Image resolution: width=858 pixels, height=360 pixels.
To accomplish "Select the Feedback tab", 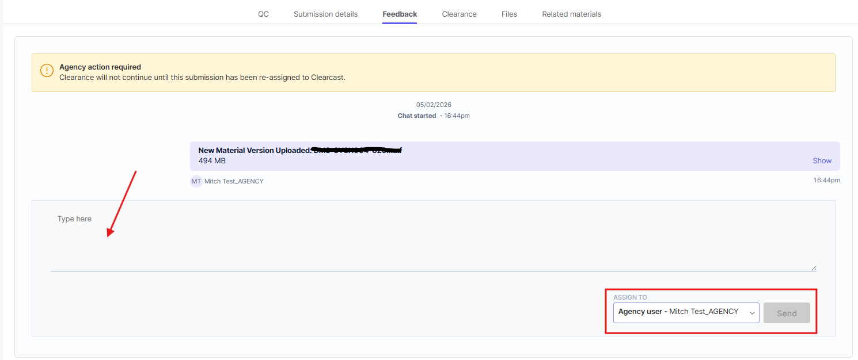I will point(400,14).
